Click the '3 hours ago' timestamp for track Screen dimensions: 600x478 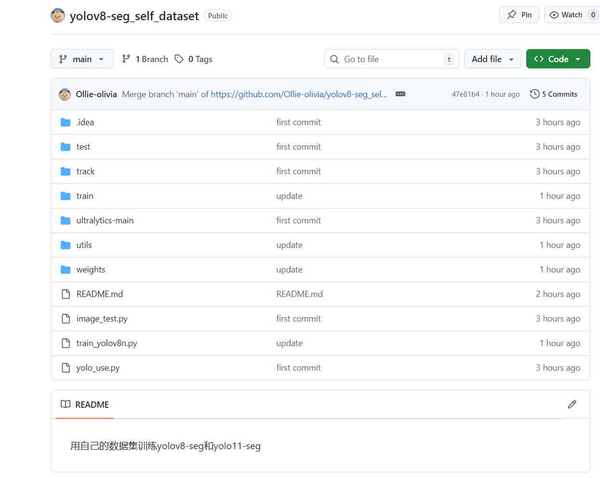click(x=558, y=171)
